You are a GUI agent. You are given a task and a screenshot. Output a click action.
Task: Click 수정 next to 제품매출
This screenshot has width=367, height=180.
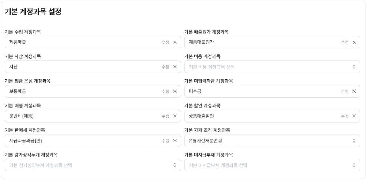(x=165, y=42)
